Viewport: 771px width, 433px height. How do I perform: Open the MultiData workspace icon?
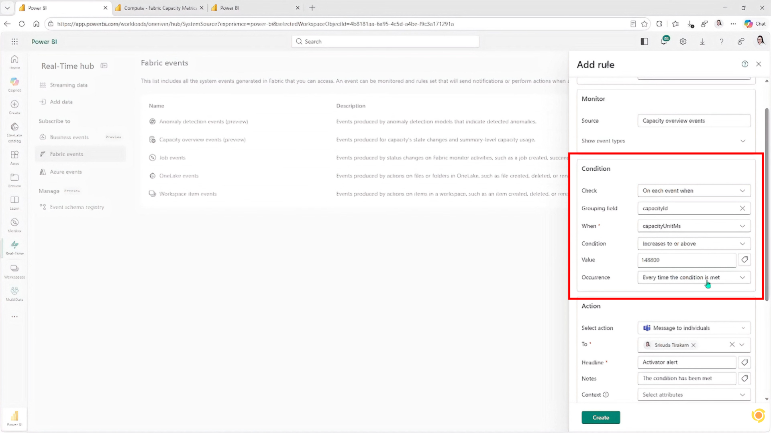coord(14,293)
